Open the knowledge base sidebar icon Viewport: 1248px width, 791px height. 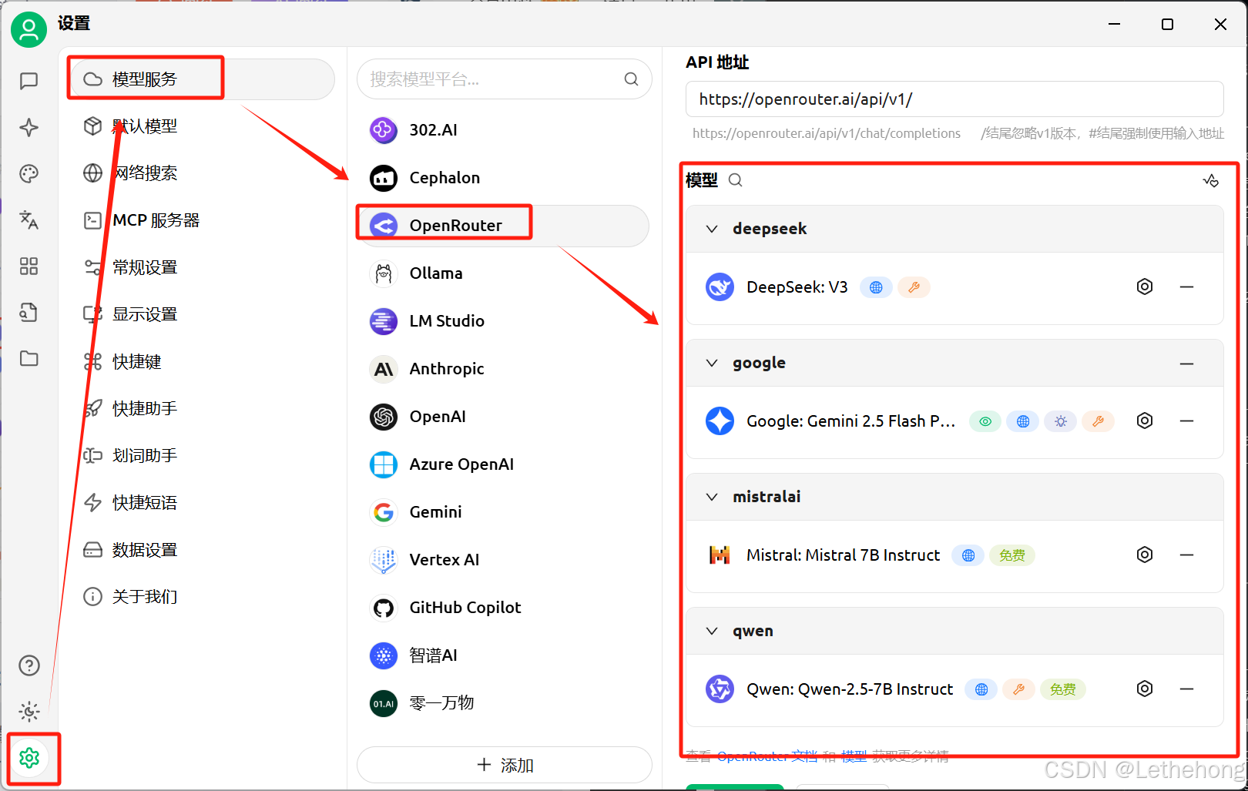click(x=29, y=312)
